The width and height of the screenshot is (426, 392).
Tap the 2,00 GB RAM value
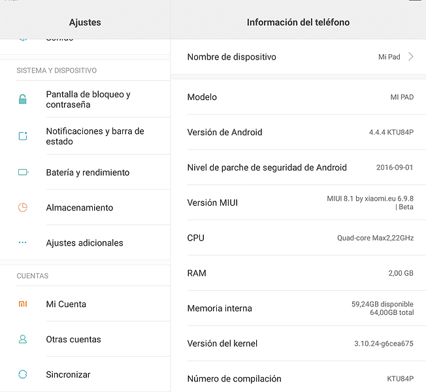point(401,273)
